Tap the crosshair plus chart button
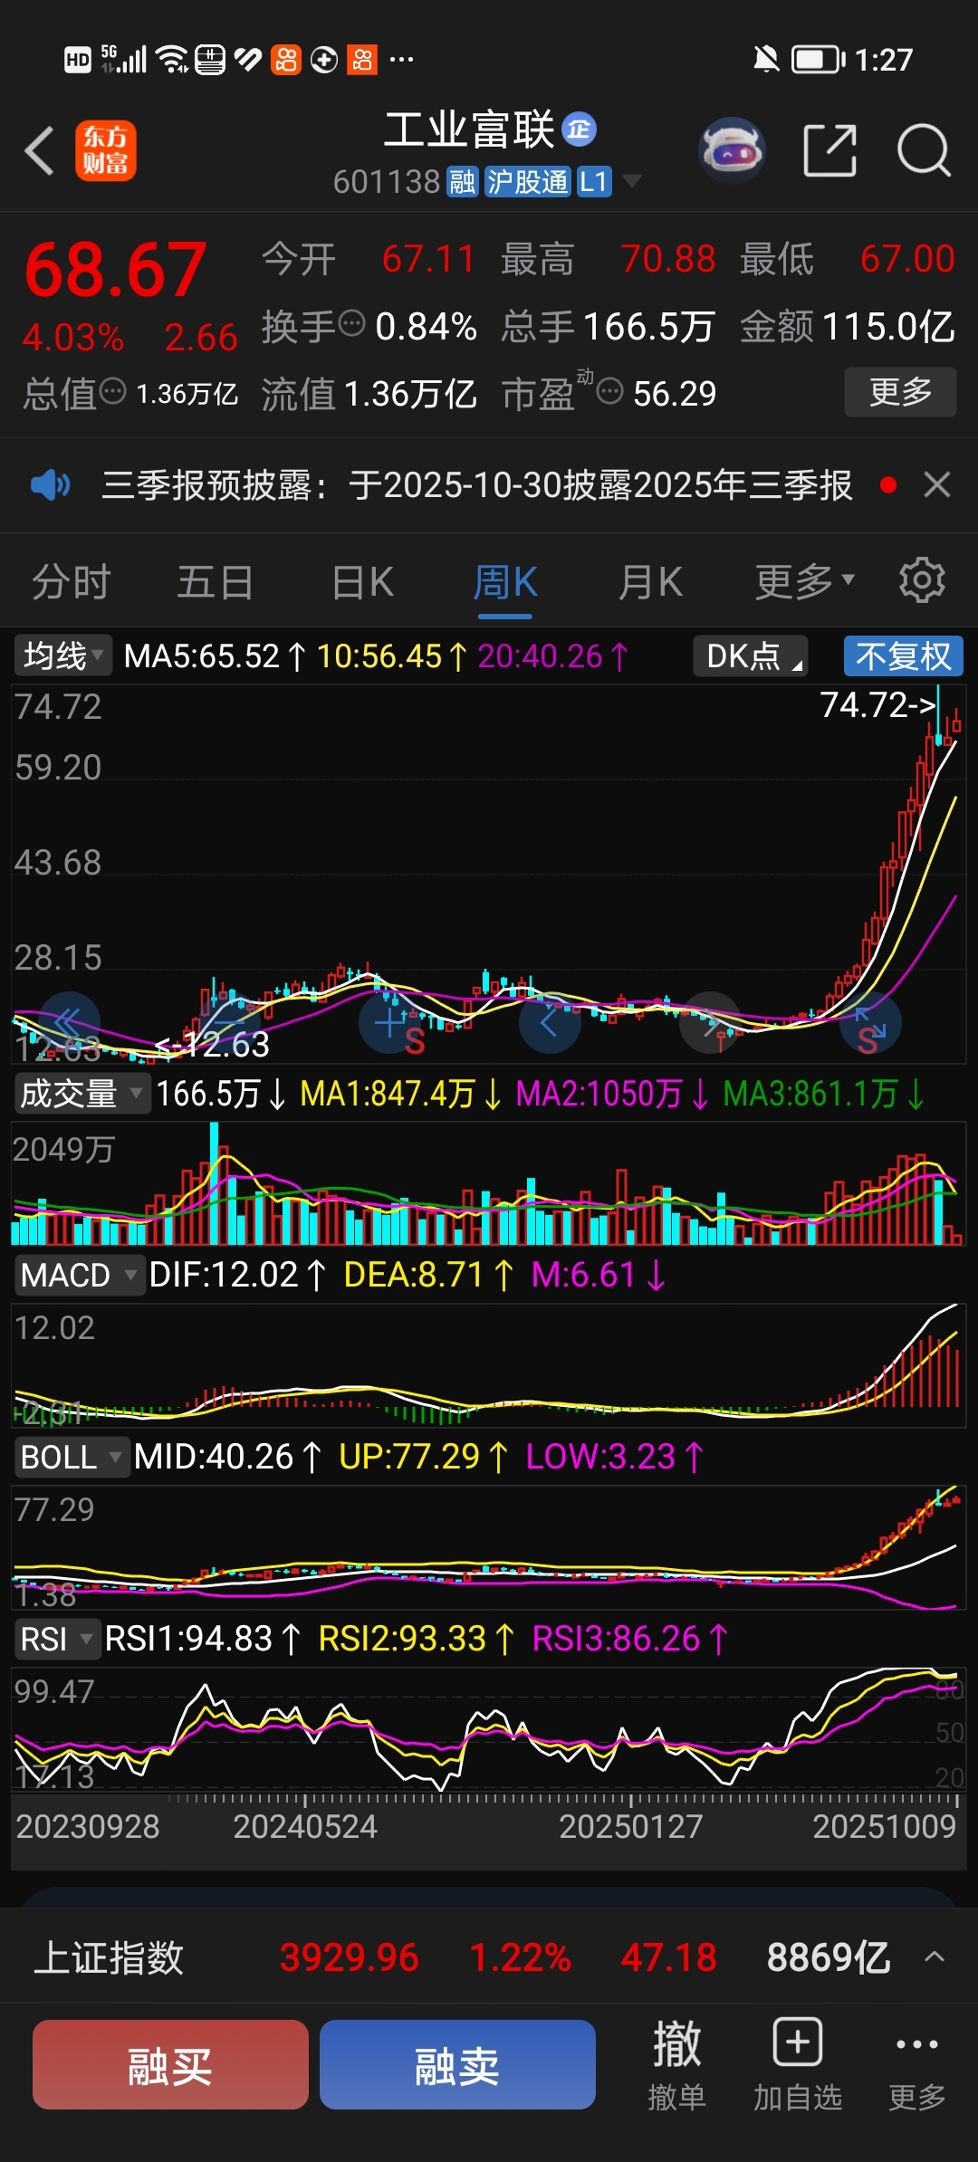978x2162 pixels. (x=390, y=1022)
